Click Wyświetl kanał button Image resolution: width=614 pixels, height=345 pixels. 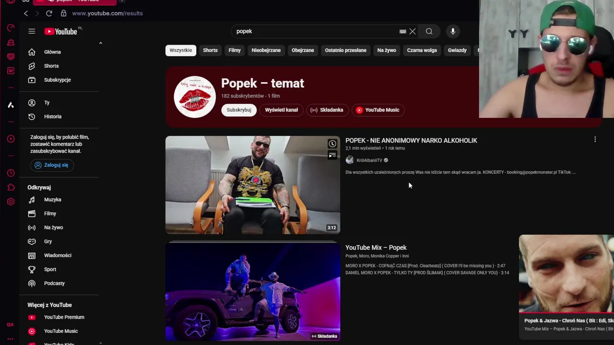point(282,110)
